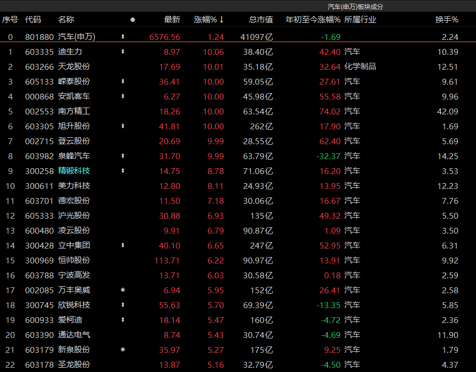Click 化学制品 industry cell for 天龙股份
The width and height of the screenshot is (476, 372).
coord(360,67)
